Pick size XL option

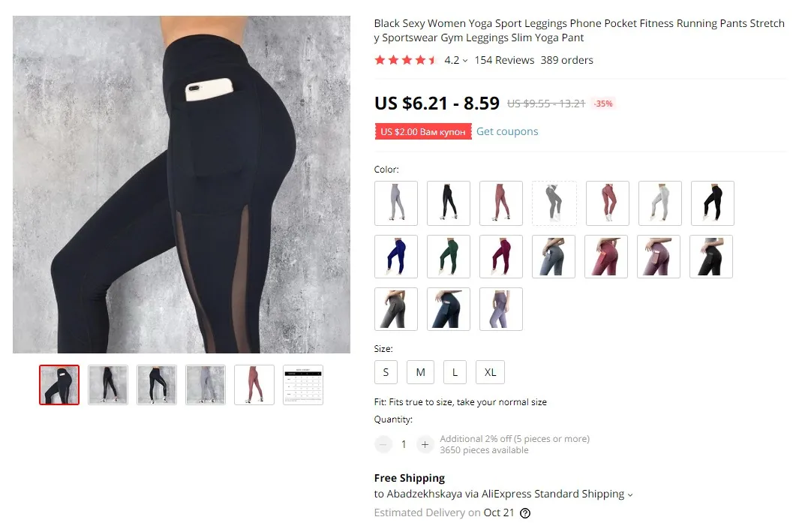tap(490, 372)
